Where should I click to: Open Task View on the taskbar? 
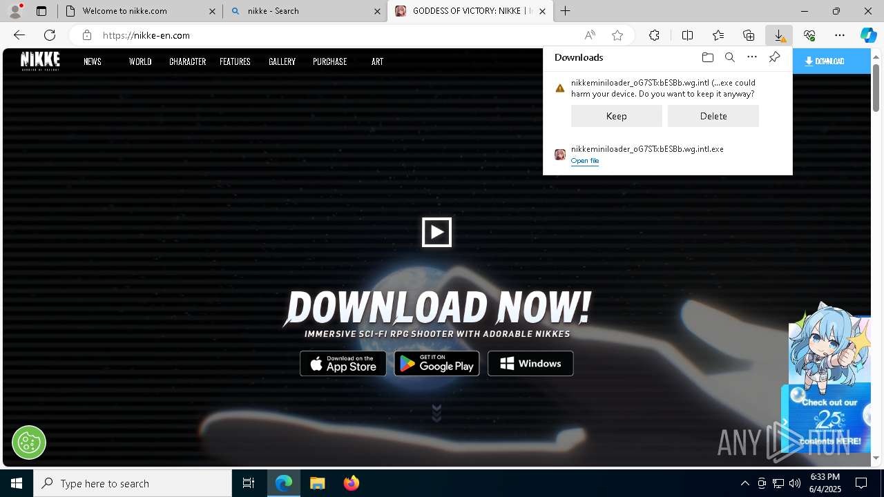(x=249, y=483)
